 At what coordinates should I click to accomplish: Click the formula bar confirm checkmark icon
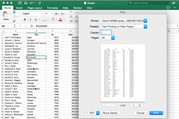pyautogui.click(x=26, y=26)
